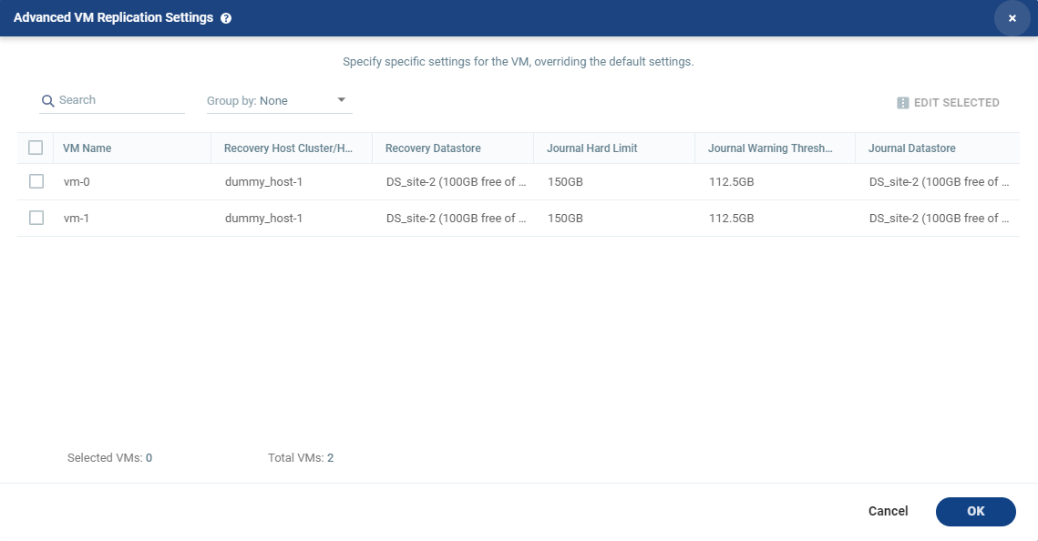The width and height of the screenshot is (1038, 541).
Task: Click the 150GB hard limit for vm-1
Action: click(565, 219)
